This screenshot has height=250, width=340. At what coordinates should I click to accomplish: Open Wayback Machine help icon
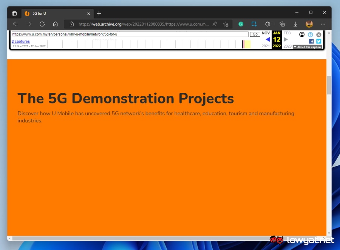coord(310,34)
